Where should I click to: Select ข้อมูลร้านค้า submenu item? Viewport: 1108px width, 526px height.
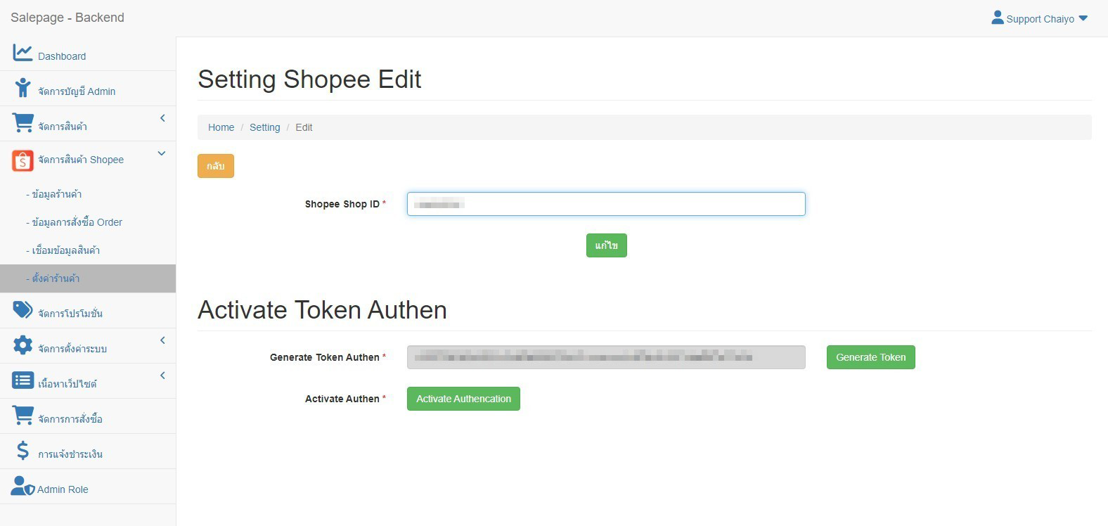pyautogui.click(x=56, y=194)
